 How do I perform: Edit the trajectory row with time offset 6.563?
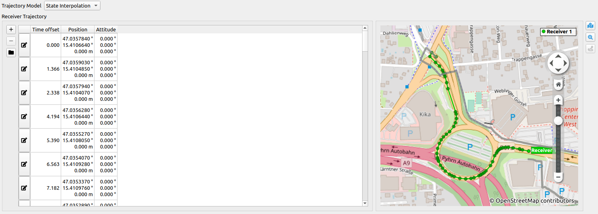[24, 164]
